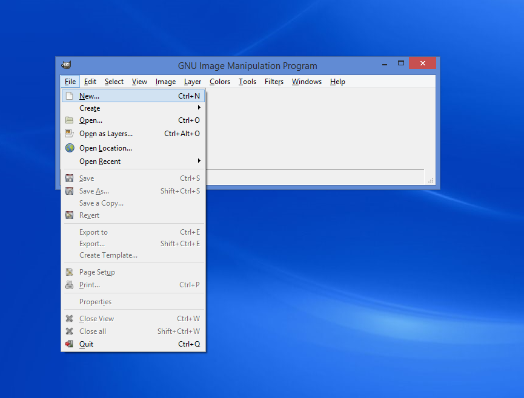Click the GIMP Wilber icon in title bar
This screenshot has width=524, height=398.
tap(66, 65)
